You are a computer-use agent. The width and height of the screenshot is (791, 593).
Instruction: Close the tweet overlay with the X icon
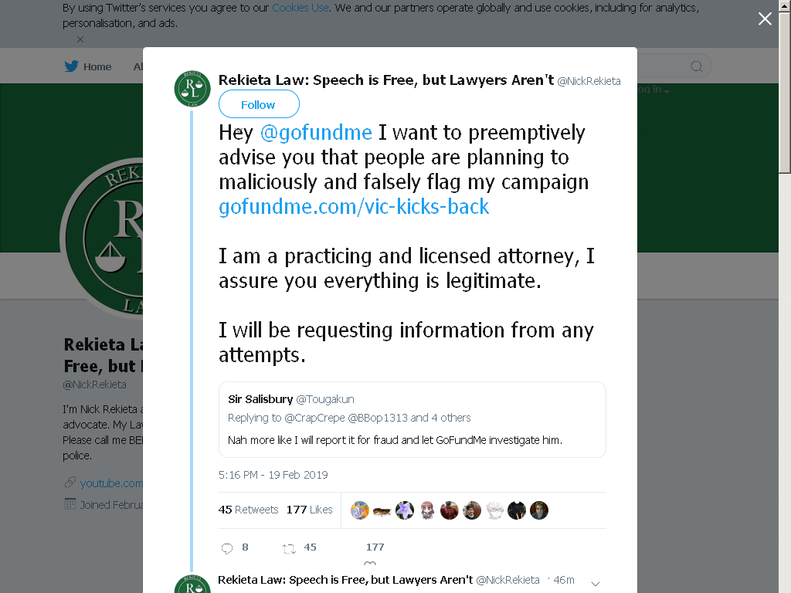point(765,19)
